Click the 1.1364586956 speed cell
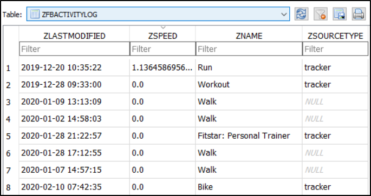This screenshot has height=196, width=371. [162, 67]
